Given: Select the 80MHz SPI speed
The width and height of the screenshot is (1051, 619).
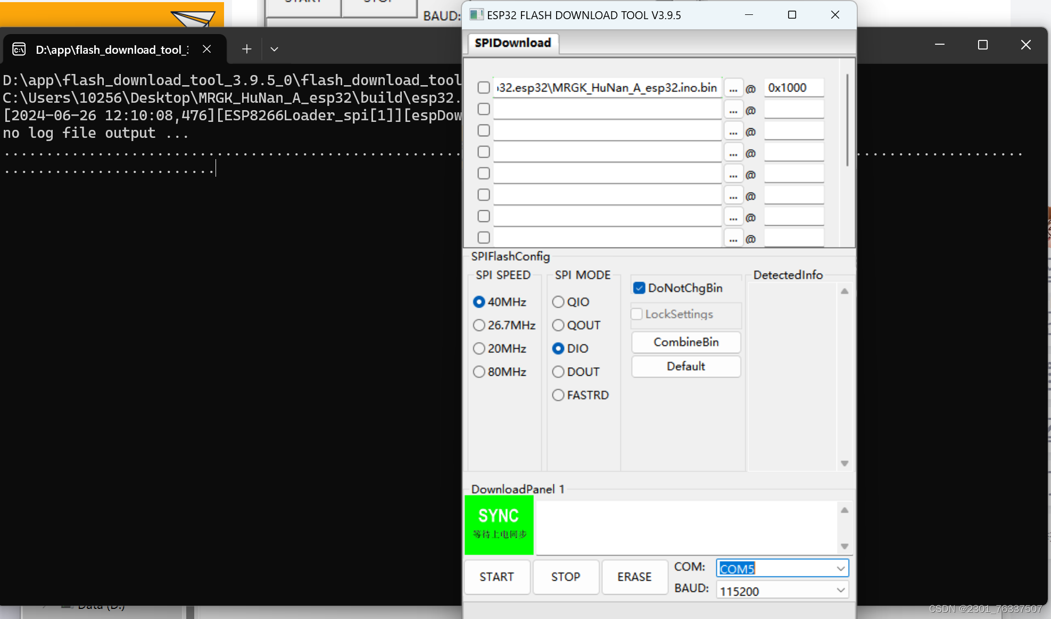Looking at the screenshot, I should pyautogui.click(x=479, y=372).
